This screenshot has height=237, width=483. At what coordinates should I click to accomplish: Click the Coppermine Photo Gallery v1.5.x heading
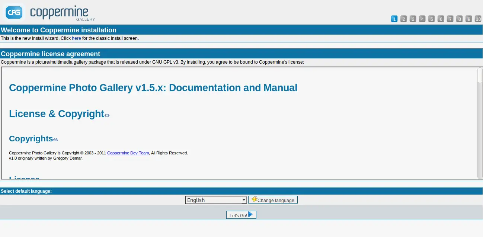[153, 88]
